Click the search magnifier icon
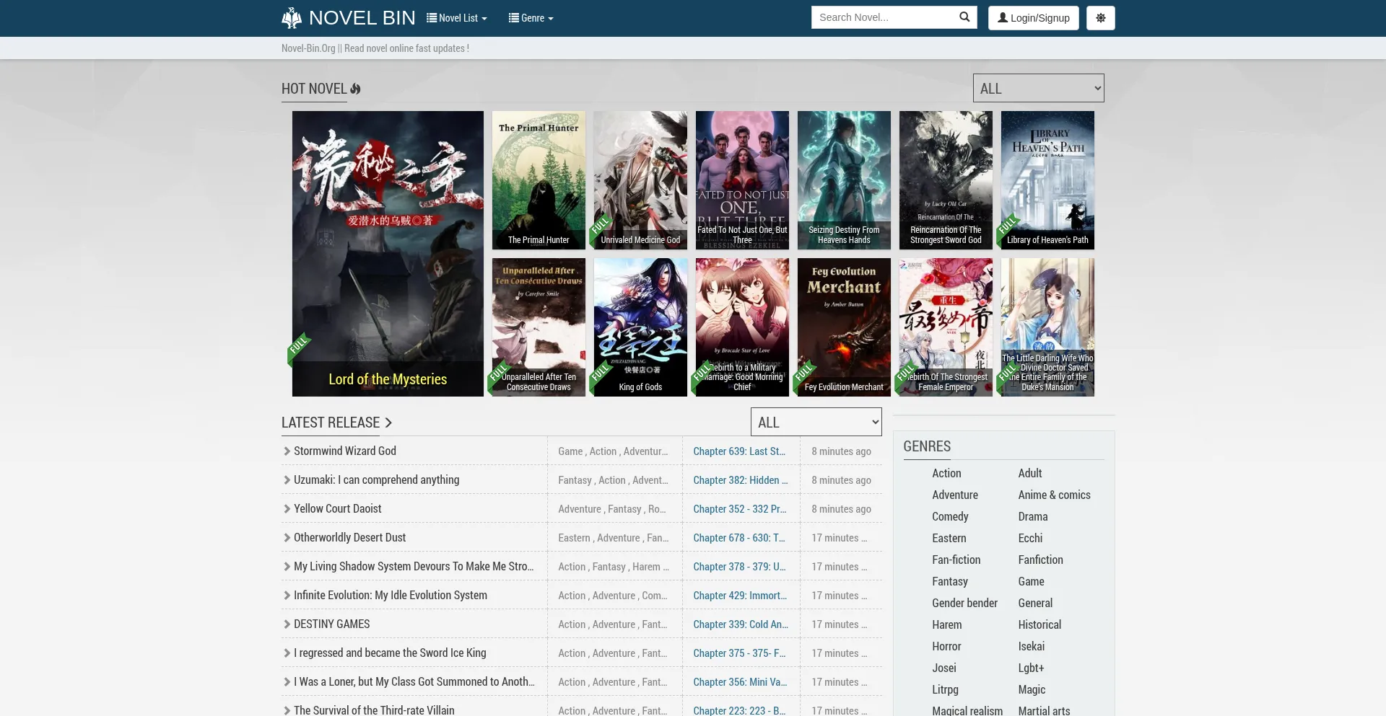 point(964,17)
